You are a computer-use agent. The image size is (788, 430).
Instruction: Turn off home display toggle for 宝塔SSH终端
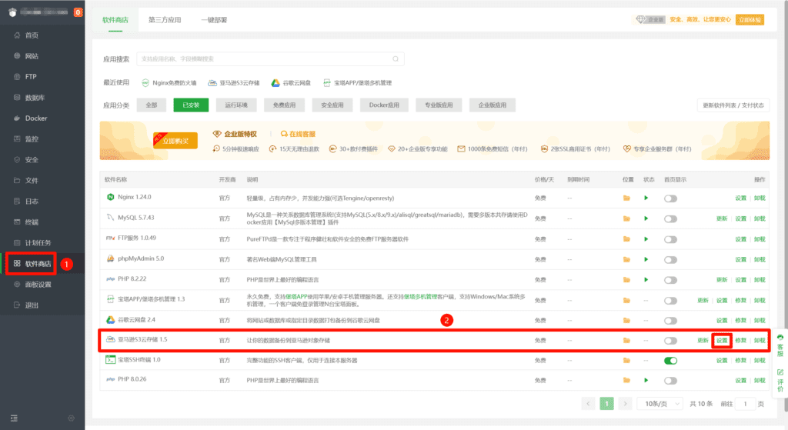[x=670, y=360]
